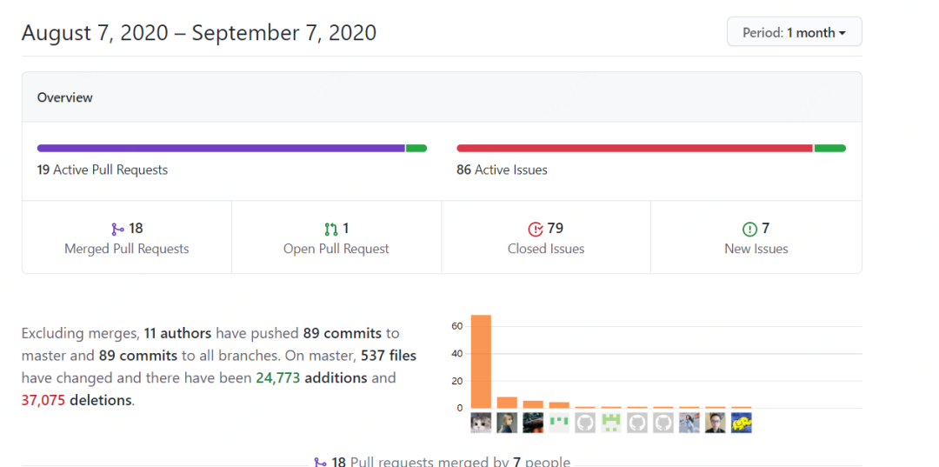Click the new issues icon beside 7
This screenshot has height=467, width=939.
[749, 229]
